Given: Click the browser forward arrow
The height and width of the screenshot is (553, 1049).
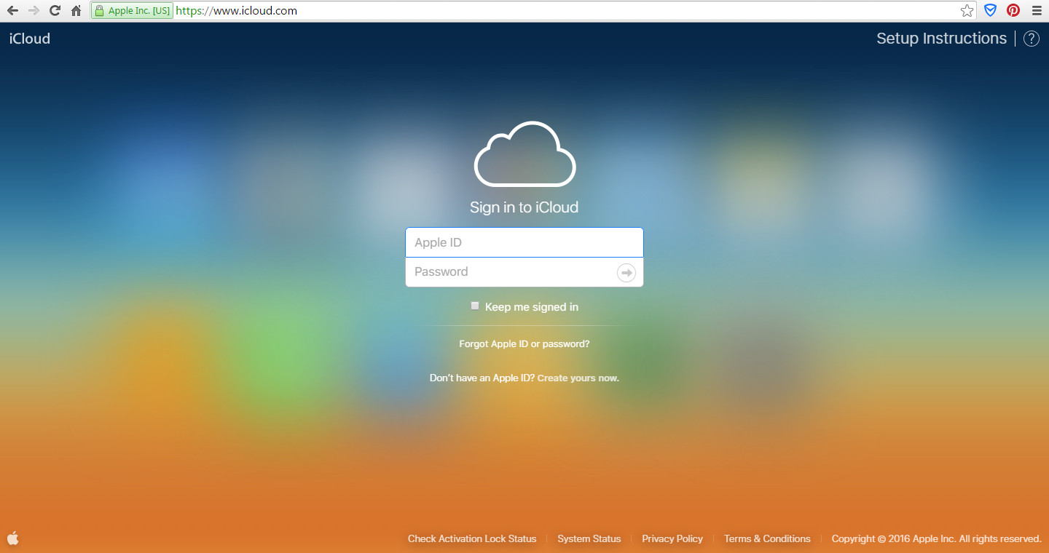Looking at the screenshot, I should tap(34, 11).
